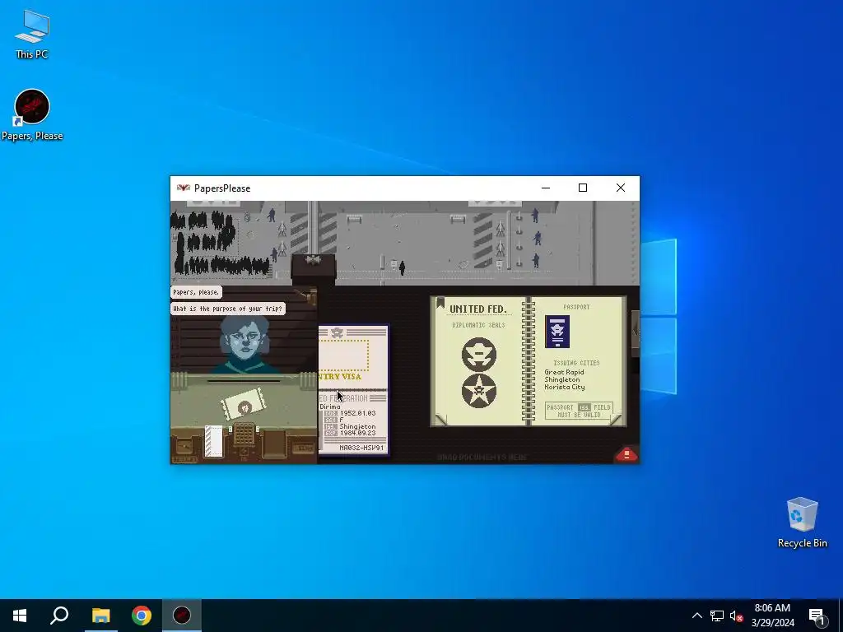Click the waiting crowd queue at border
Screen dimensions: 843x632
(219, 243)
